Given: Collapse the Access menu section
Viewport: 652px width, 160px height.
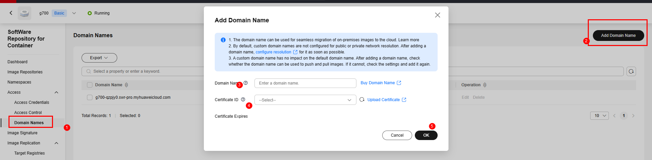Looking at the screenshot, I should pos(56,92).
